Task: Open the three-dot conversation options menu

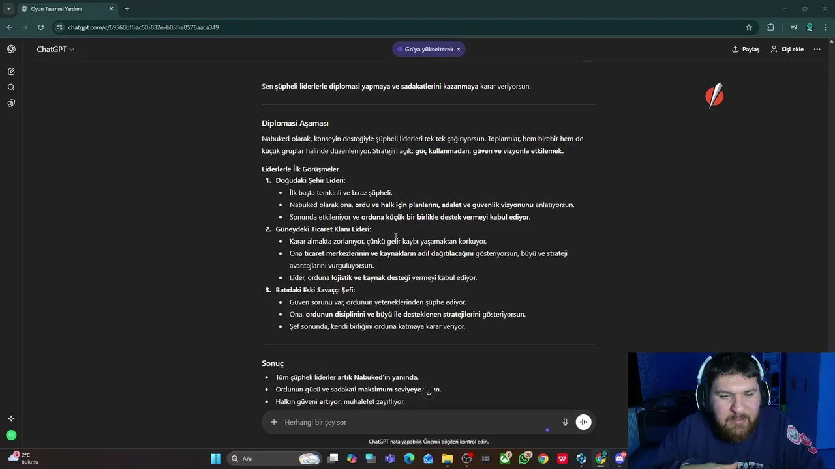Action: click(817, 50)
